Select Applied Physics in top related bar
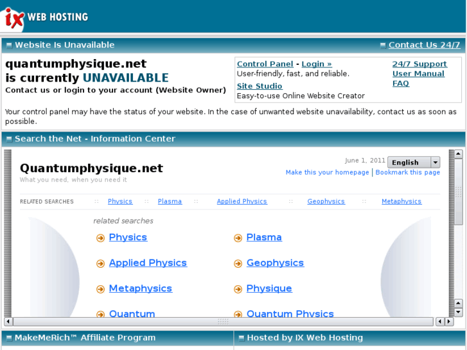 pyautogui.click(x=242, y=202)
